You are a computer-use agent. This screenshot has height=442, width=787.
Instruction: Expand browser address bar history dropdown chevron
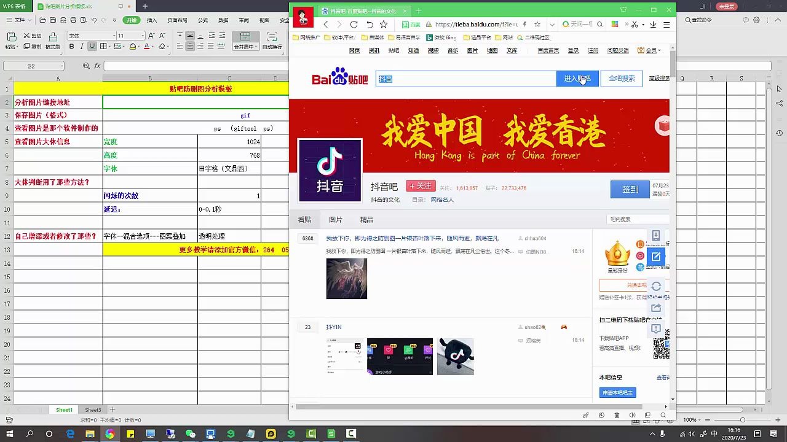(x=552, y=25)
